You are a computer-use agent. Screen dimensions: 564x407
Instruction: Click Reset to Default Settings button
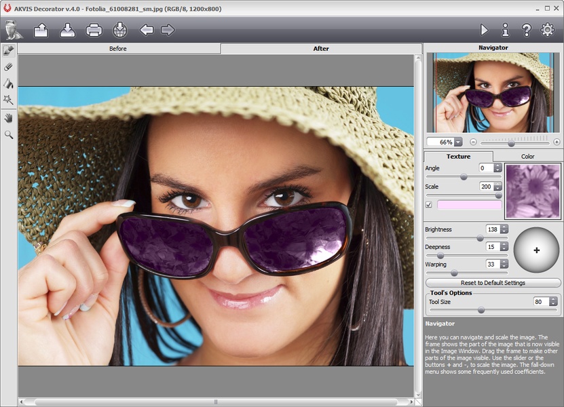[493, 283]
